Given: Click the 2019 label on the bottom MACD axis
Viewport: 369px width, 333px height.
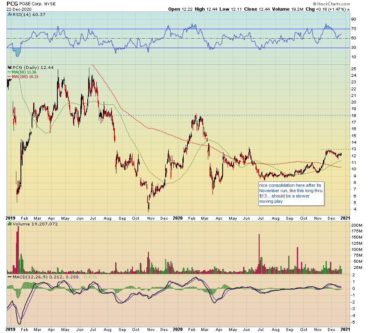Looking at the screenshot, I should pyautogui.click(x=11, y=329).
